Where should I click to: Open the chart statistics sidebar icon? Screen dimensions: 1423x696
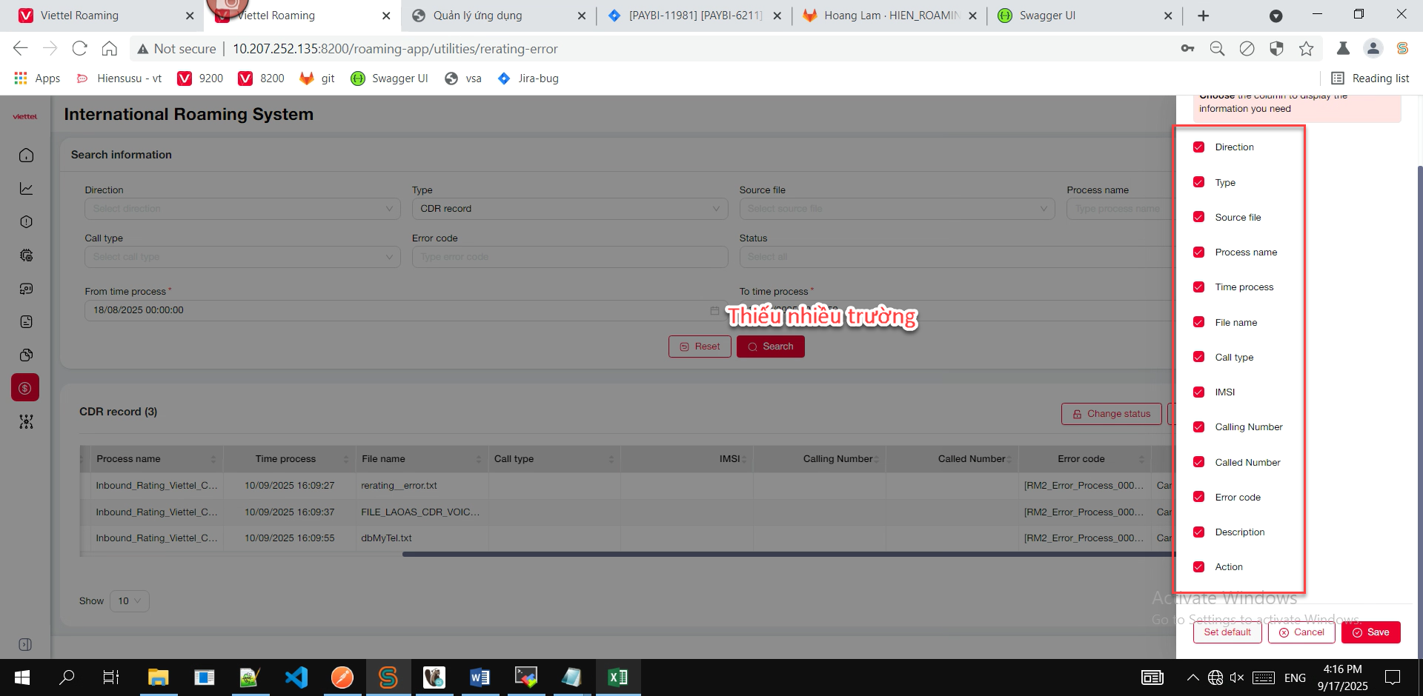click(x=26, y=189)
